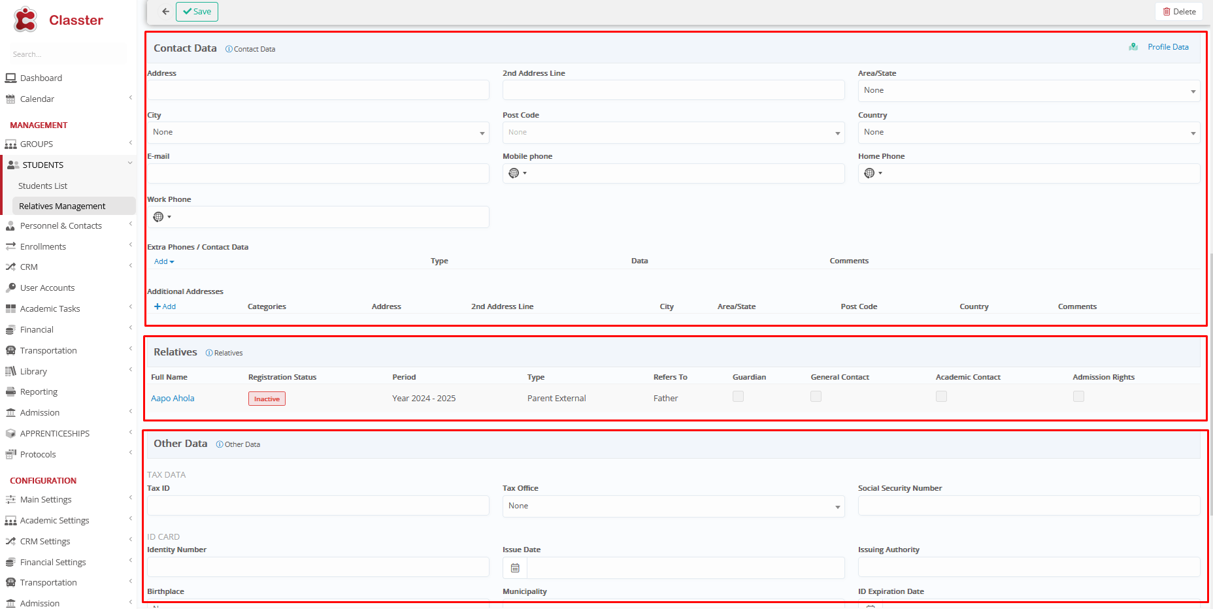Screen dimensions: 1213x609
Task: Expand the Country dropdown
Action: click(x=1028, y=133)
